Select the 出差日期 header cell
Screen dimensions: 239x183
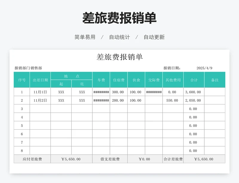click(40, 80)
